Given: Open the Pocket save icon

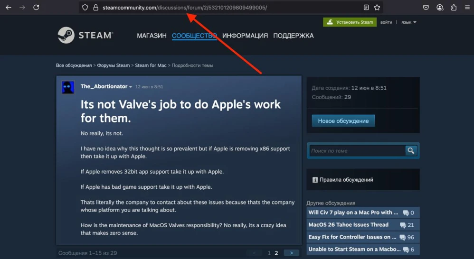Looking at the screenshot, I should [426, 8].
